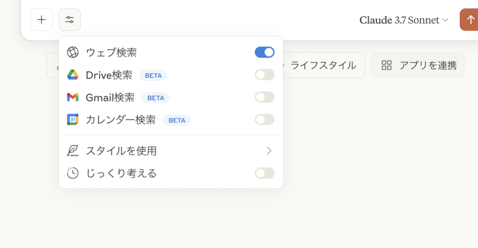478x248 pixels.
Task: Enable the Drive検索 toggle
Action: tap(265, 75)
